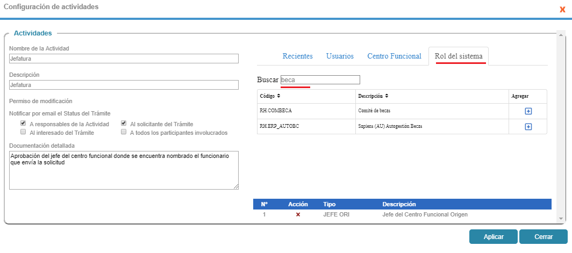Click the scrollbar up arrow
The height and width of the screenshot is (253, 572).
561,35
